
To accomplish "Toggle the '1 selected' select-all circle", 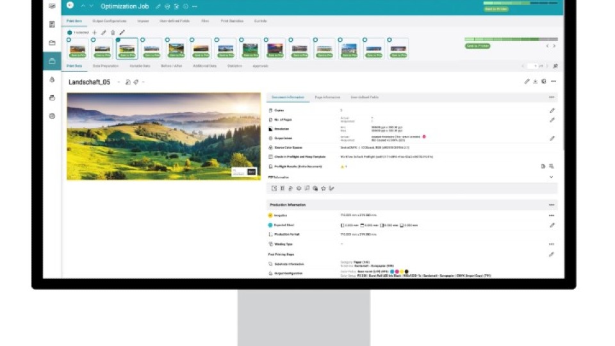I will tap(70, 33).
